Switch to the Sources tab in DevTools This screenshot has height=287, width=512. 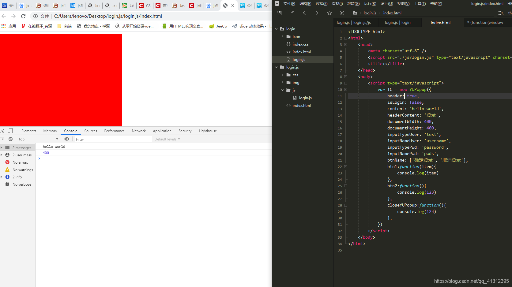click(91, 131)
